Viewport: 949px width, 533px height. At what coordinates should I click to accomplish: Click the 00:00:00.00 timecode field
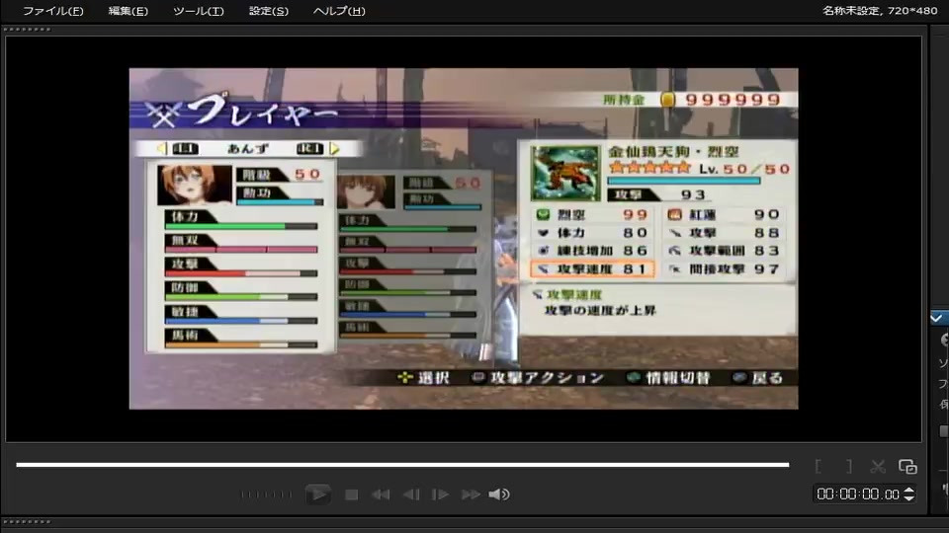pos(858,495)
